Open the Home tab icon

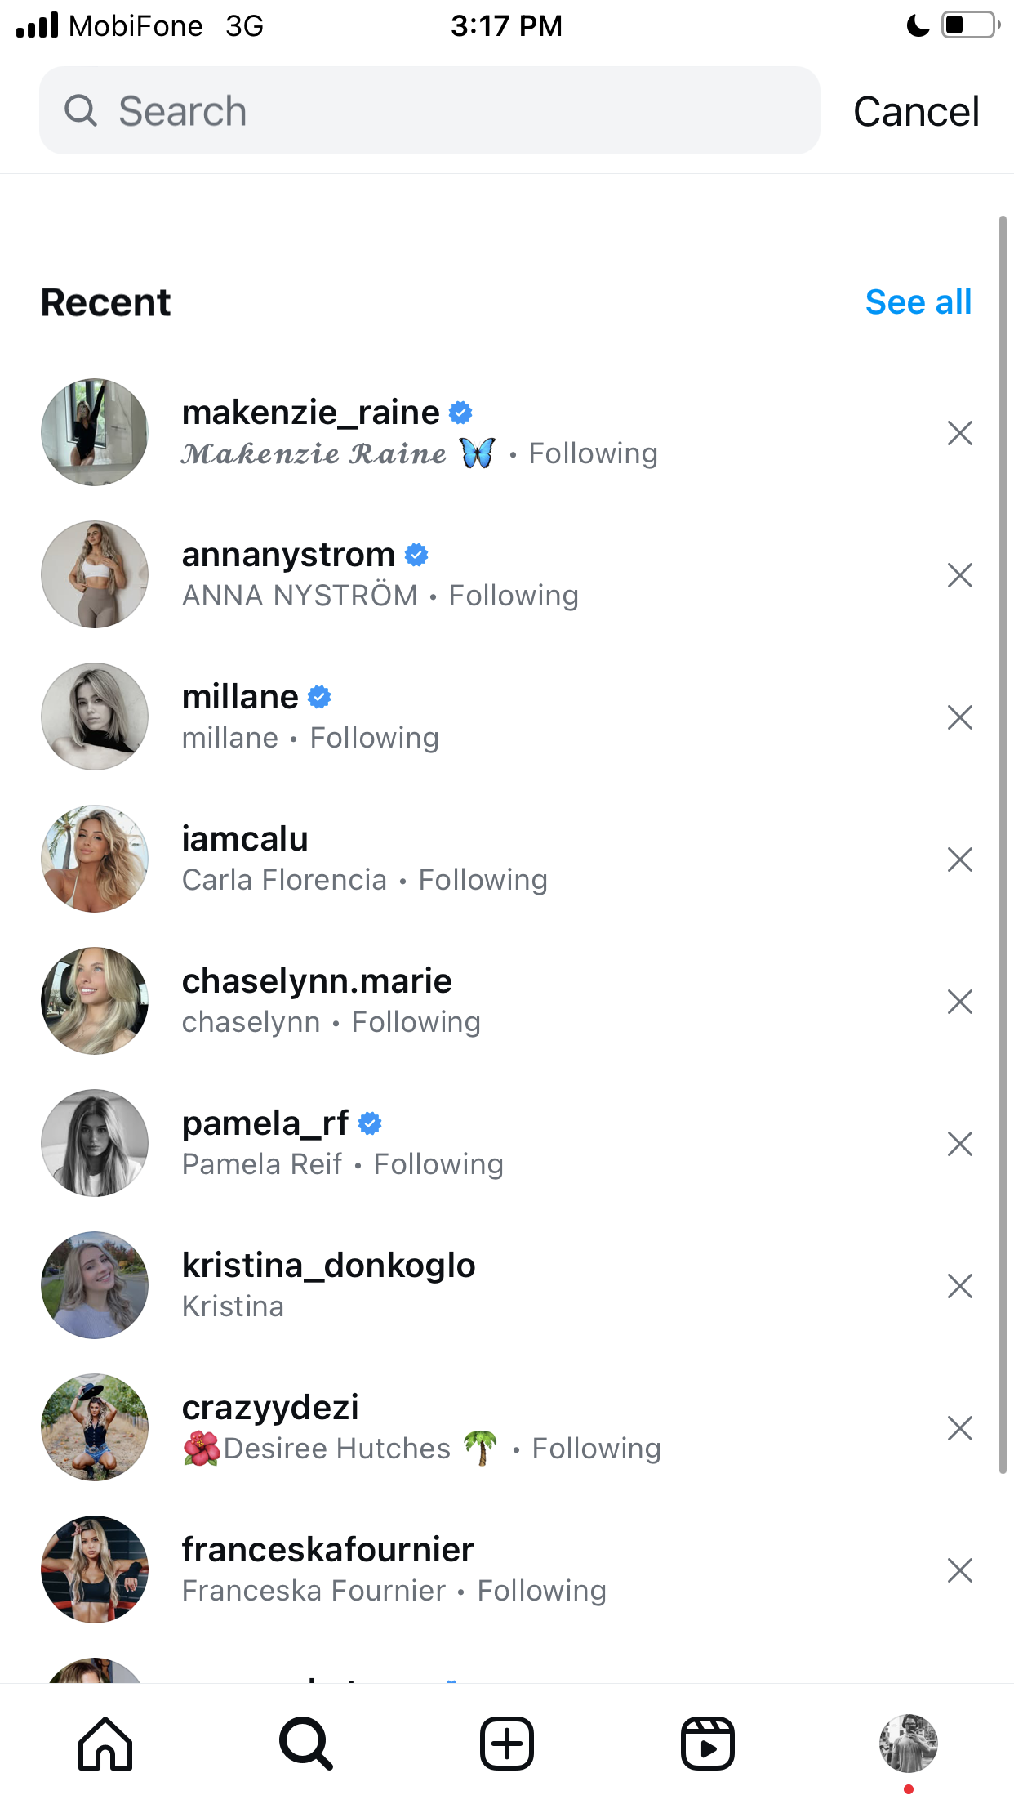pos(105,1744)
